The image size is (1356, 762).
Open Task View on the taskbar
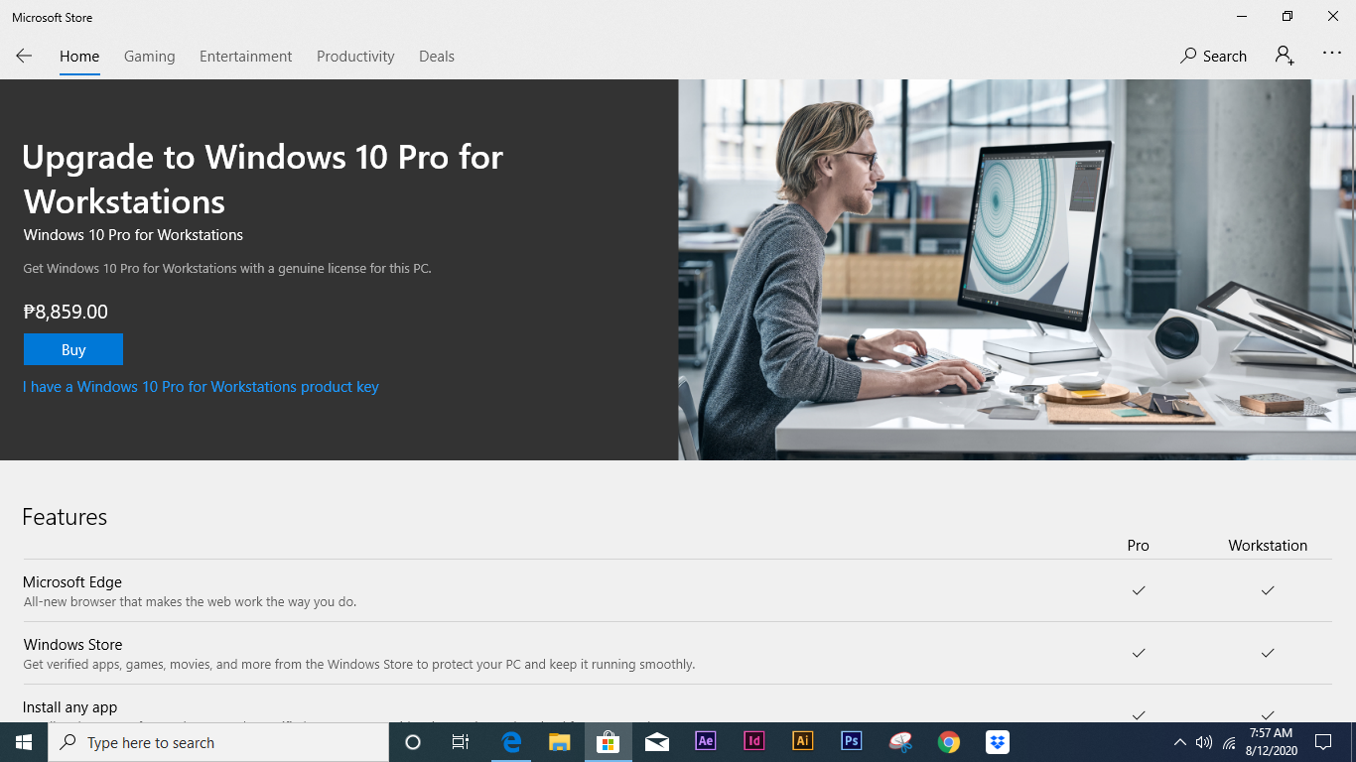point(461,742)
